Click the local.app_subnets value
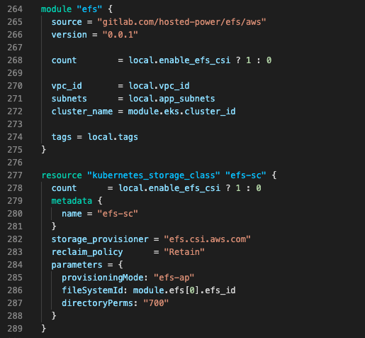This screenshot has width=365, height=338. (x=172, y=99)
